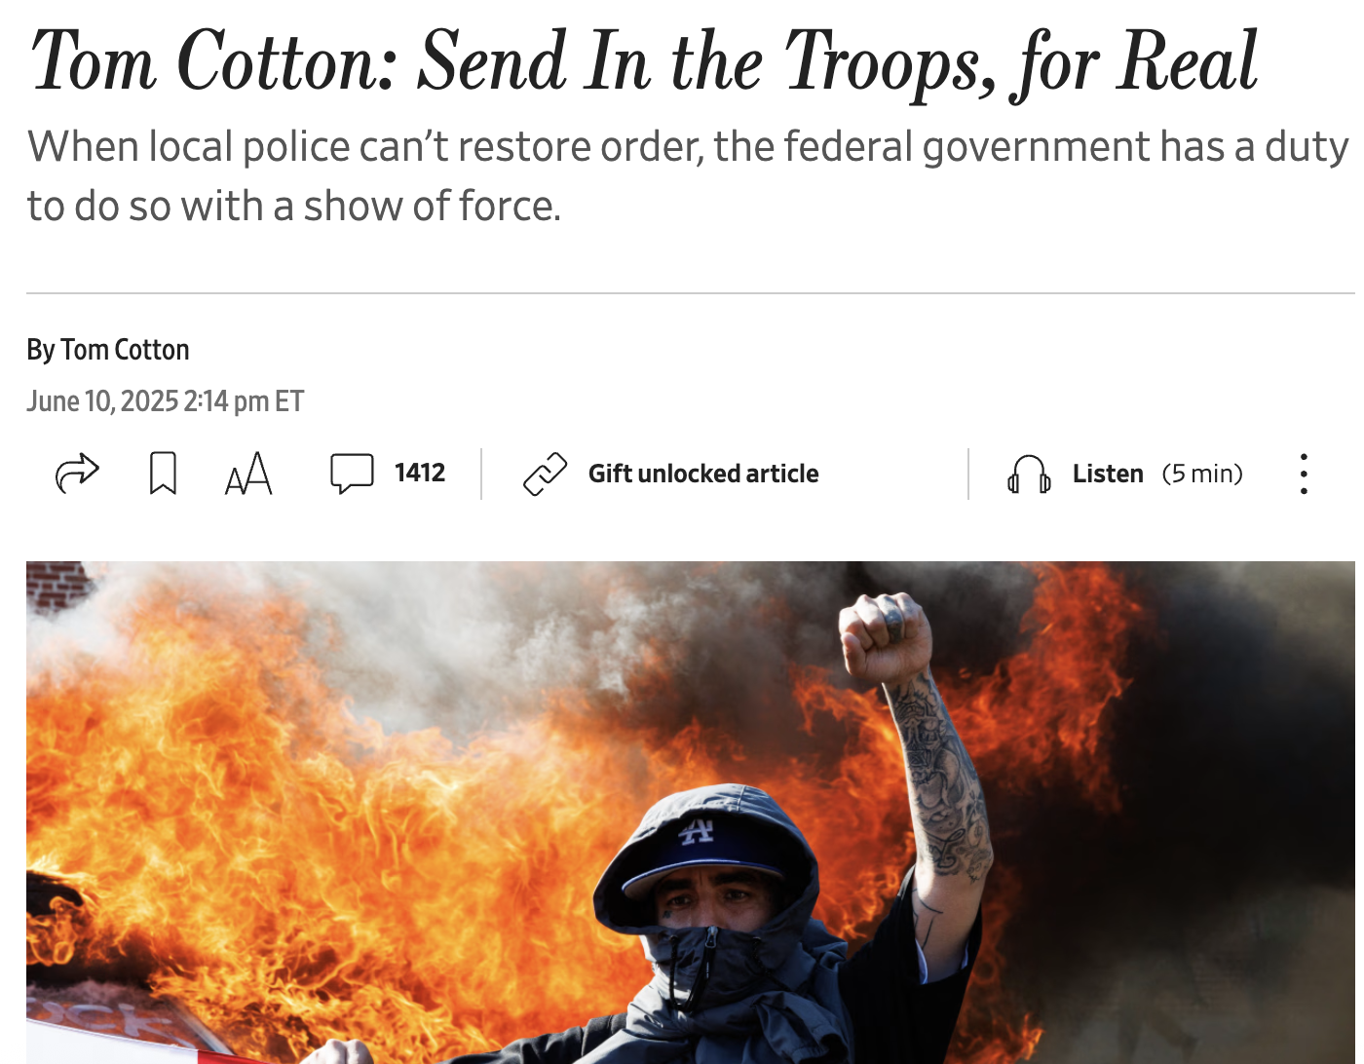Select Gift unlocked article
Viewport: 1364px width, 1064px height.
click(703, 474)
